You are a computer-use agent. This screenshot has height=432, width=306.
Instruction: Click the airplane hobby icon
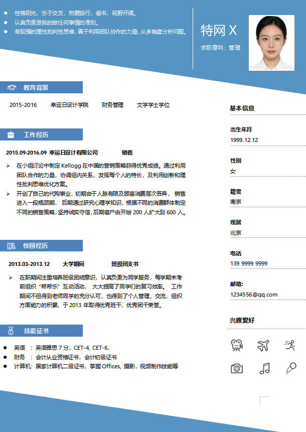pyautogui.click(x=263, y=346)
